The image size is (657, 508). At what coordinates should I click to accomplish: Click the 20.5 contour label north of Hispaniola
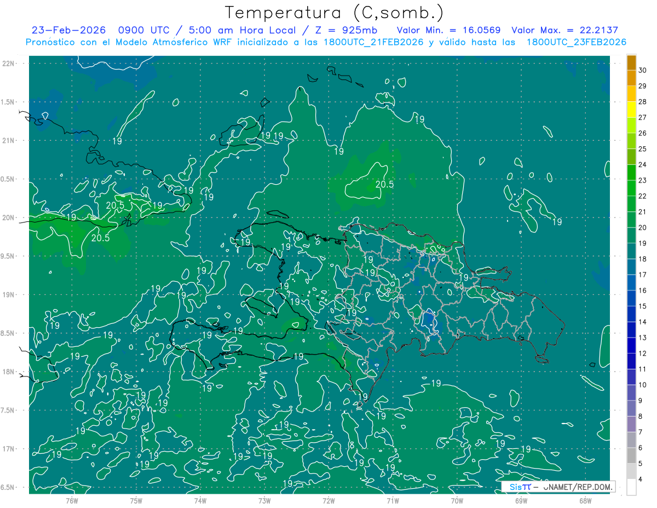coord(384,185)
